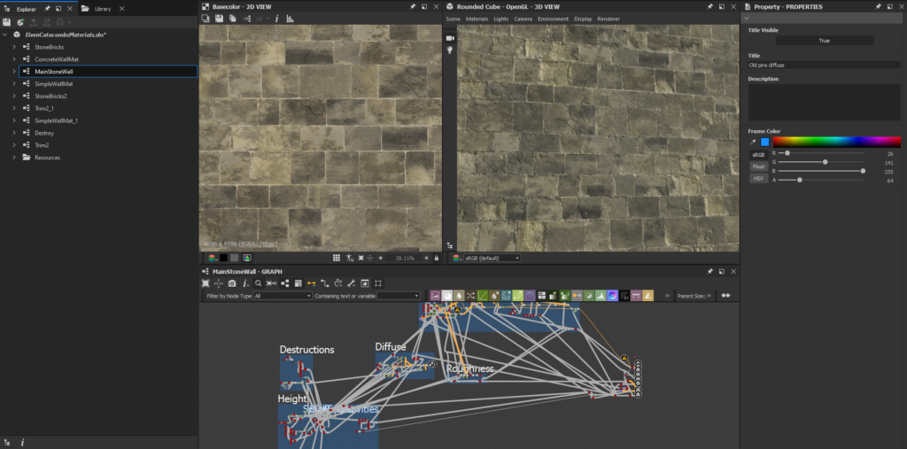This screenshot has width=907, height=449.
Task: Pick frame color with the eyedropper icon
Action: 753,142
